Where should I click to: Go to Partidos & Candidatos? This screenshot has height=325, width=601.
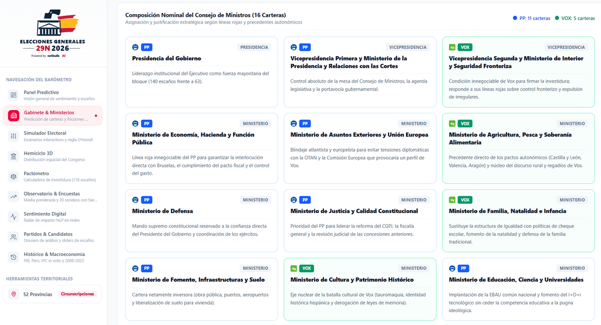[52, 237]
